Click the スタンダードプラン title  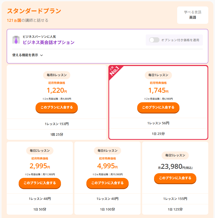point(34,11)
